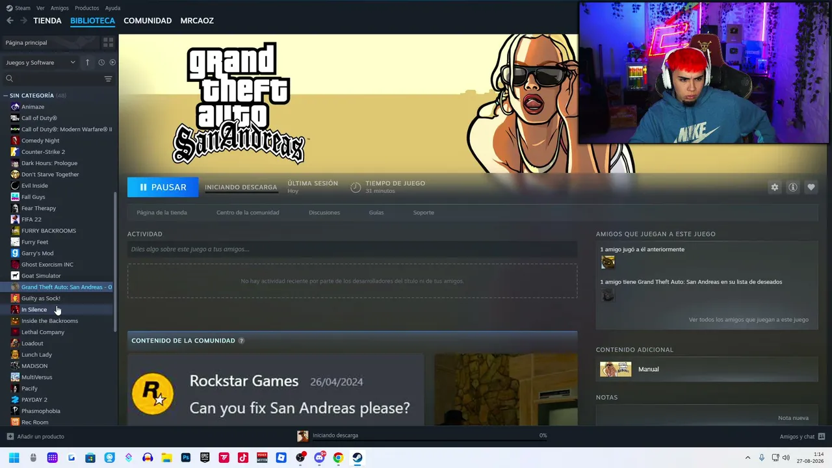Image resolution: width=832 pixels, height=468 pixels.
Task: Pause the download with PAUSAR button
Action: pyautogui.click(x=162, y=187)
